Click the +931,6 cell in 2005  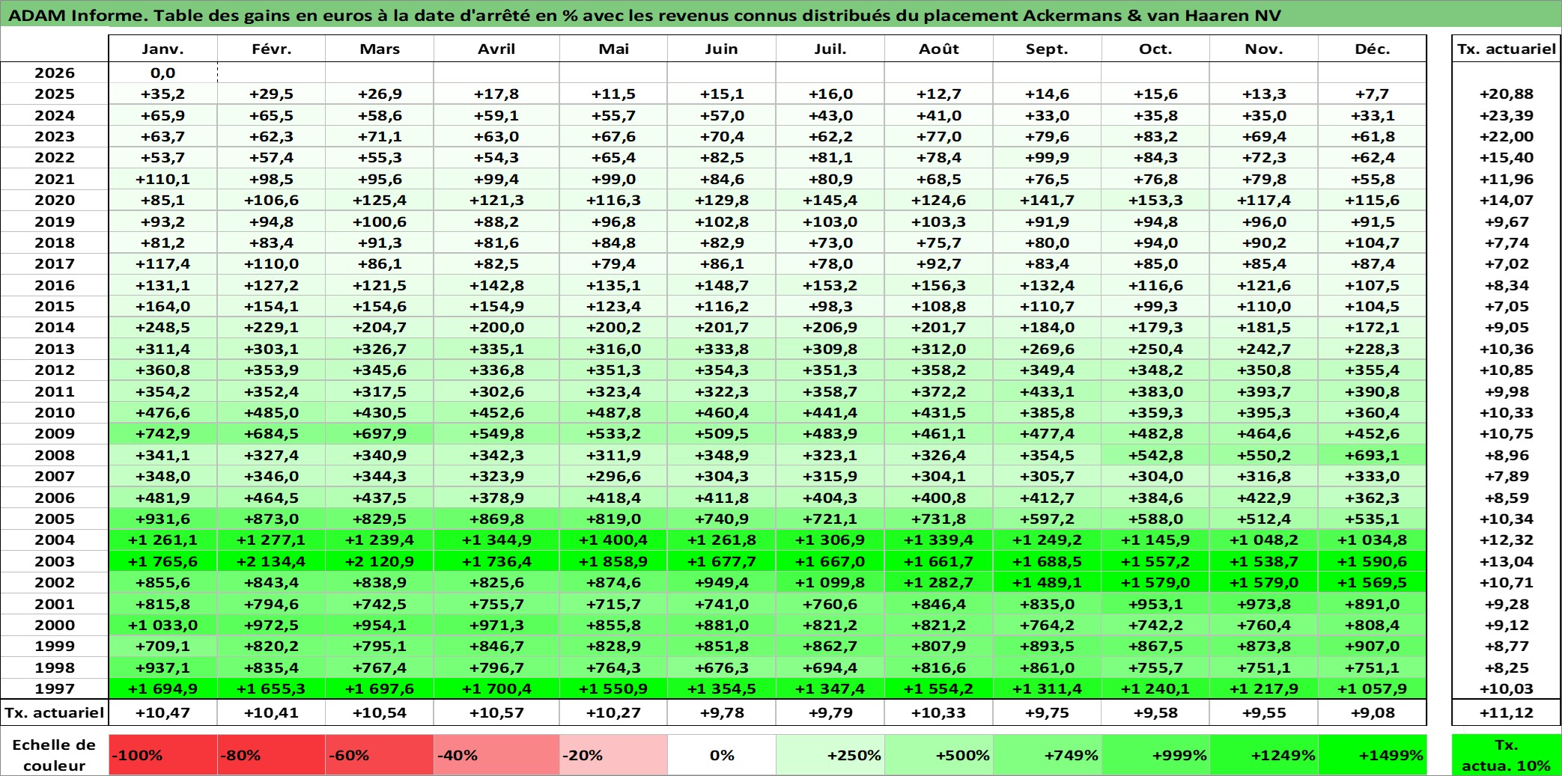point(162,519)
